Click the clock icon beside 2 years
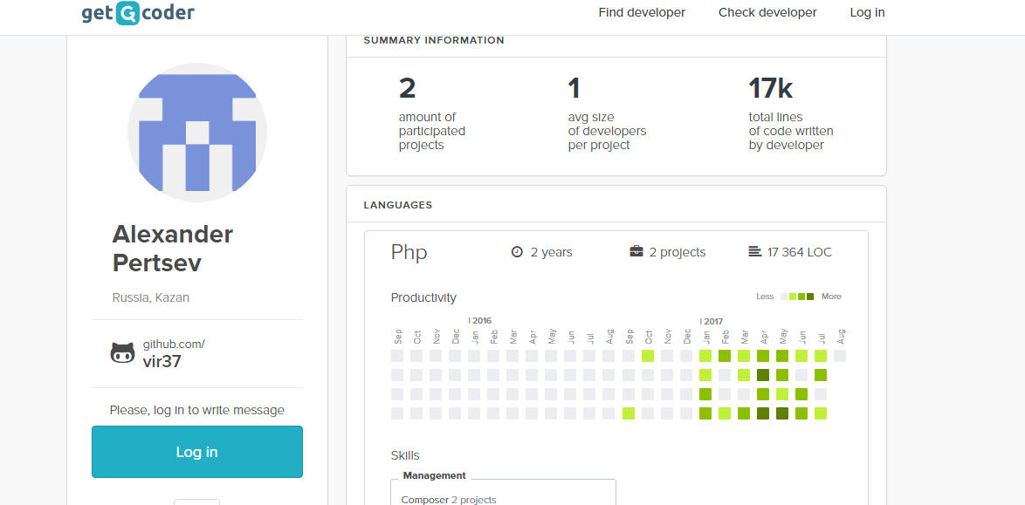This screenshot has width=1025, height=505. (x=517, y=252)
